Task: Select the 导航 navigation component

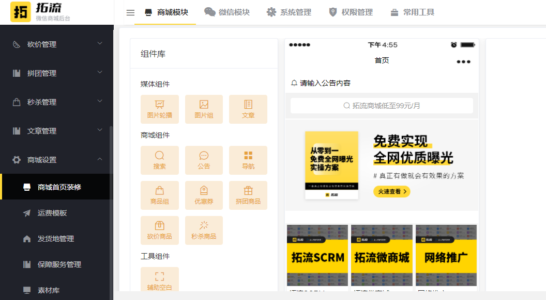Action: click(x=248, y=160)
